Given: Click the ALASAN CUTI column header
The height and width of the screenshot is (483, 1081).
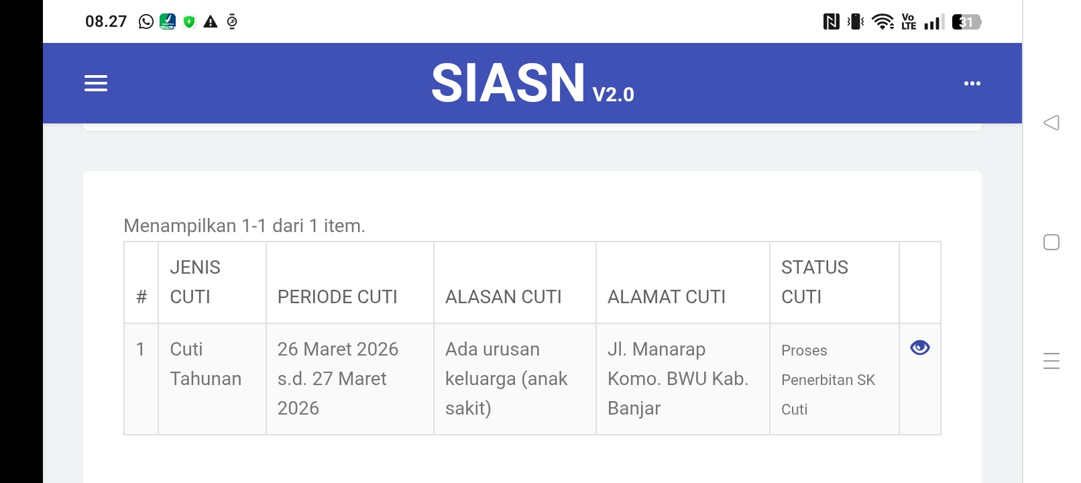Looking at the screenshot, I should [503, 297].
